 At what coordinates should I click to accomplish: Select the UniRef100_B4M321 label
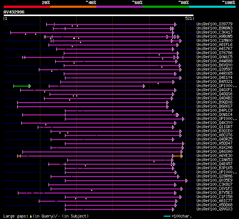click(214, 81)
